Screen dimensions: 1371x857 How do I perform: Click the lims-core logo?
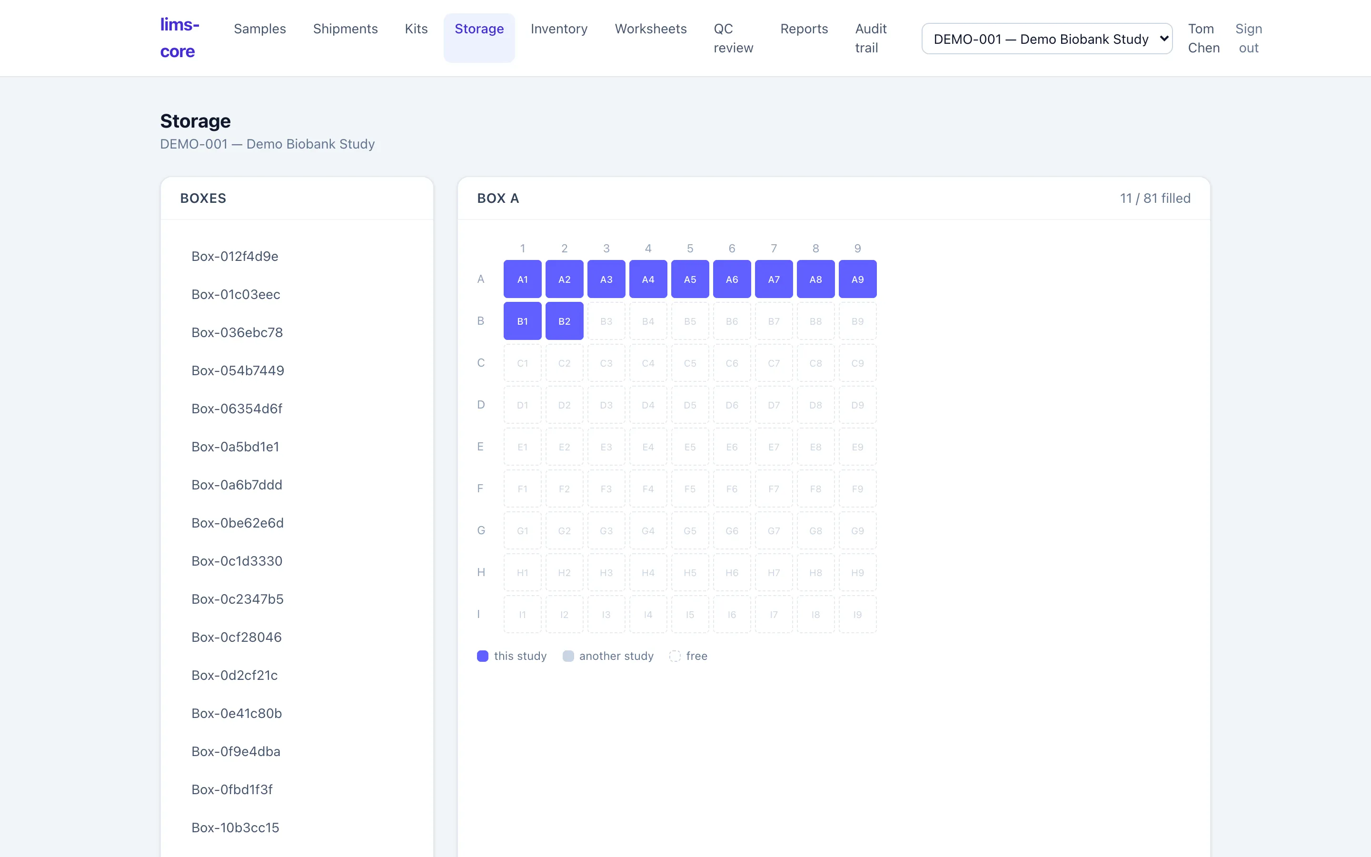[x=179, y=38]
